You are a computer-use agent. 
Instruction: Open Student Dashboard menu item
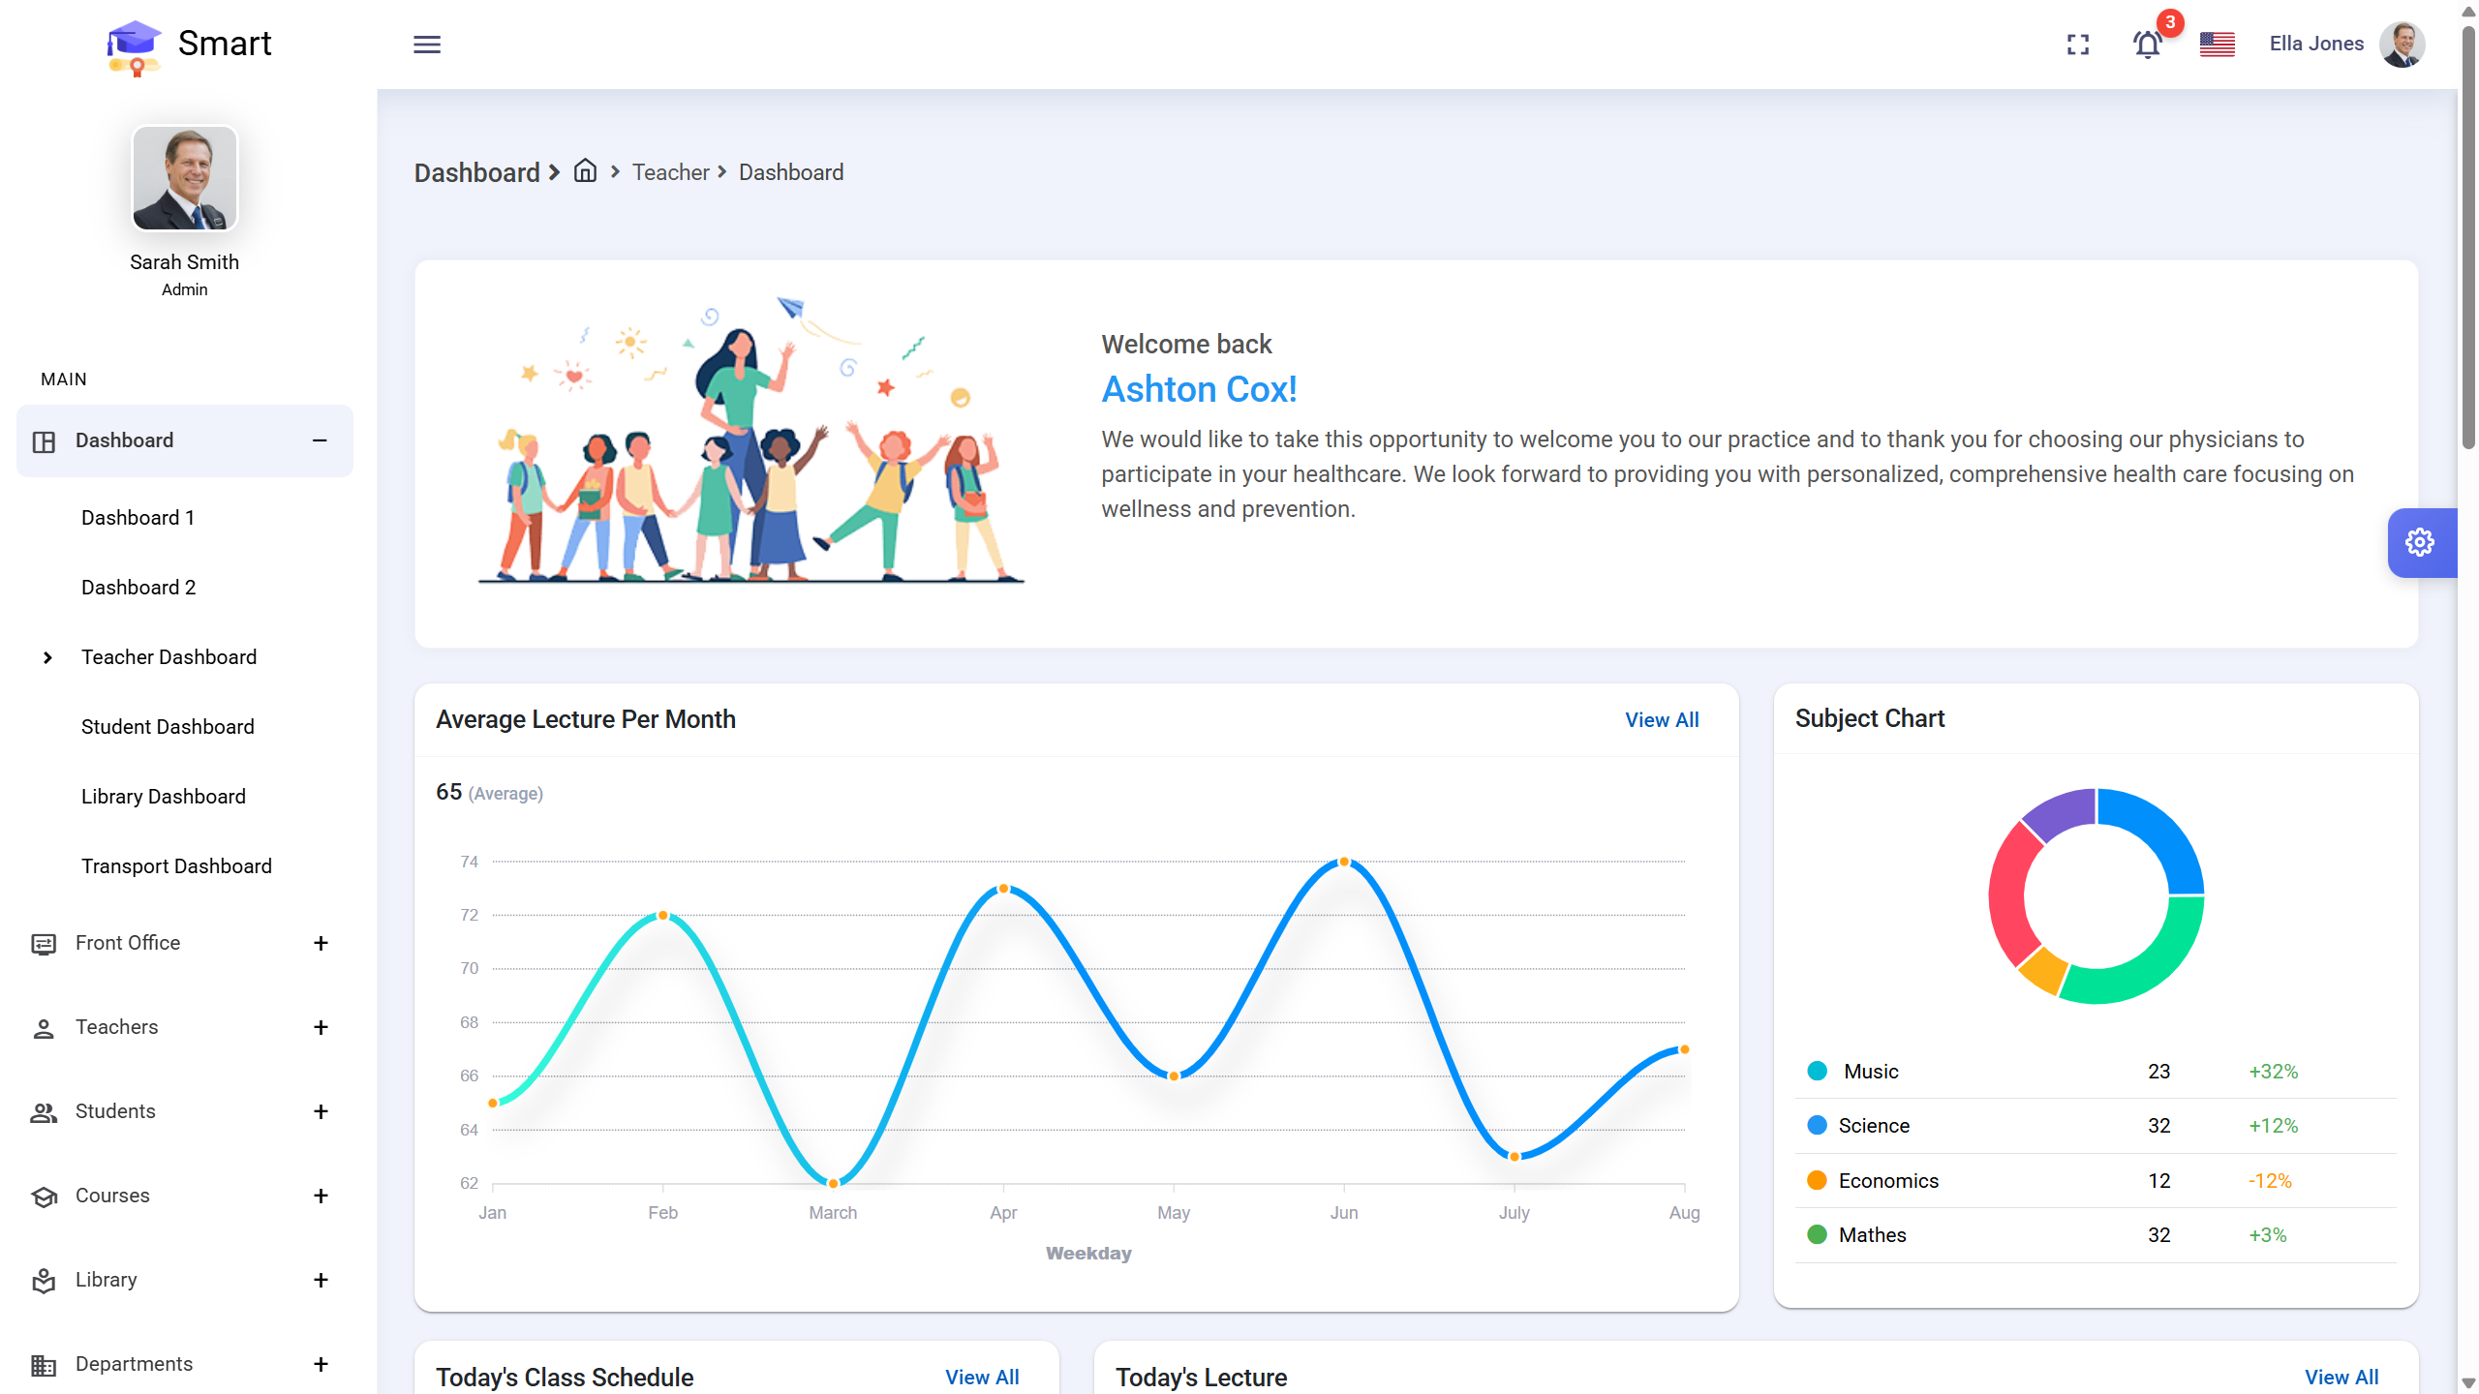click(168, 727)
